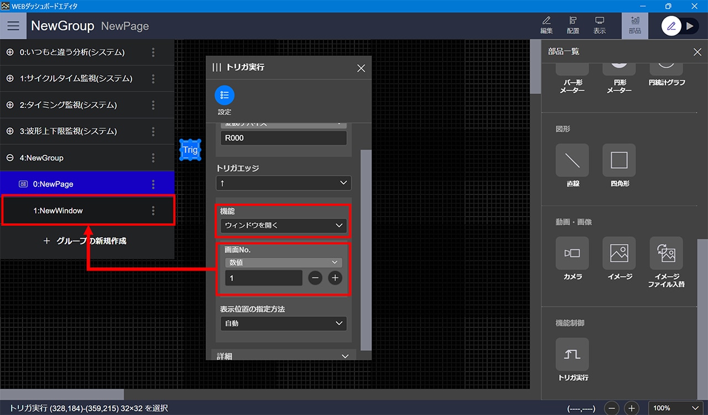Click グループの新規作成 button
This screenshot has height=415, width=708.
pos(85,241)
